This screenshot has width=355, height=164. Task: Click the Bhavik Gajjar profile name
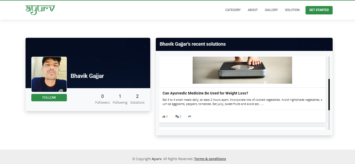(x=87, y=76)
